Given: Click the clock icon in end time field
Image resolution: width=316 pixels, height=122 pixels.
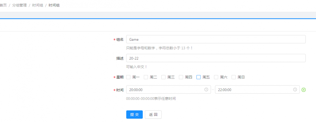Looking at the screenshot, I should click(295, 90).
